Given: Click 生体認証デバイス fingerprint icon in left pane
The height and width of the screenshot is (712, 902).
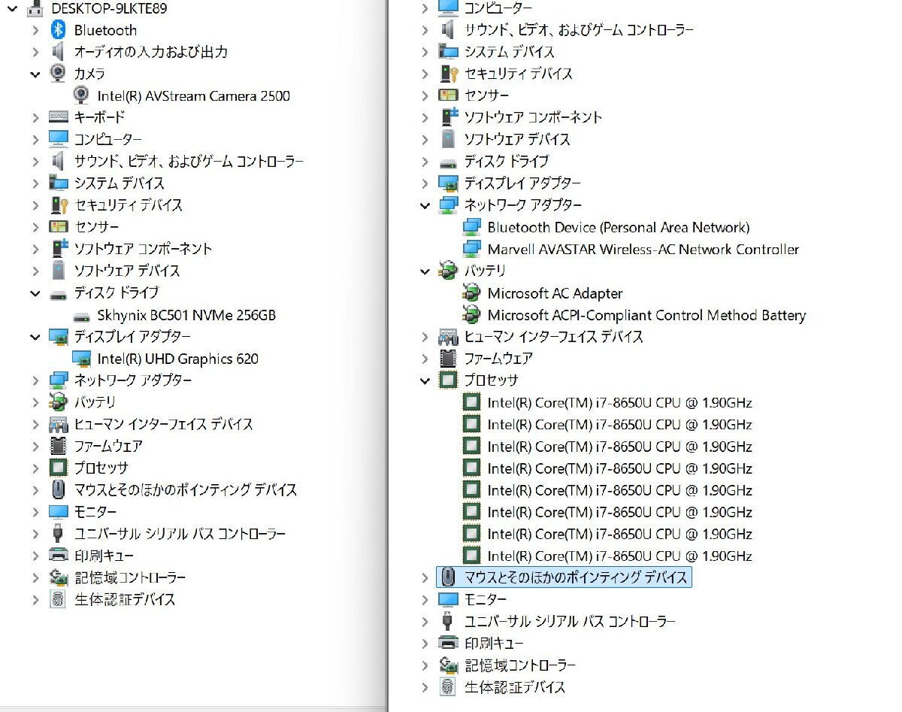Looking at the screenshot, I should tap(58, 598).
